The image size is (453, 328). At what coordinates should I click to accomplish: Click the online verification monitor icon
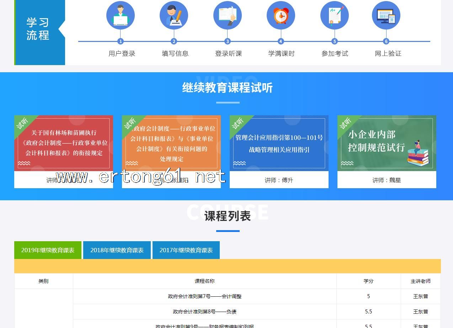pos(386,16)
